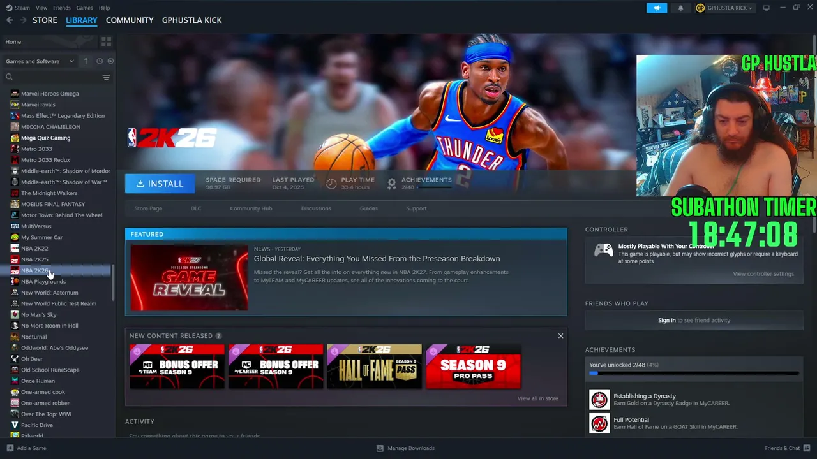Open Full Potential achievement icon
The height and width of the screenshot is (459, 817).
(599, 423)
